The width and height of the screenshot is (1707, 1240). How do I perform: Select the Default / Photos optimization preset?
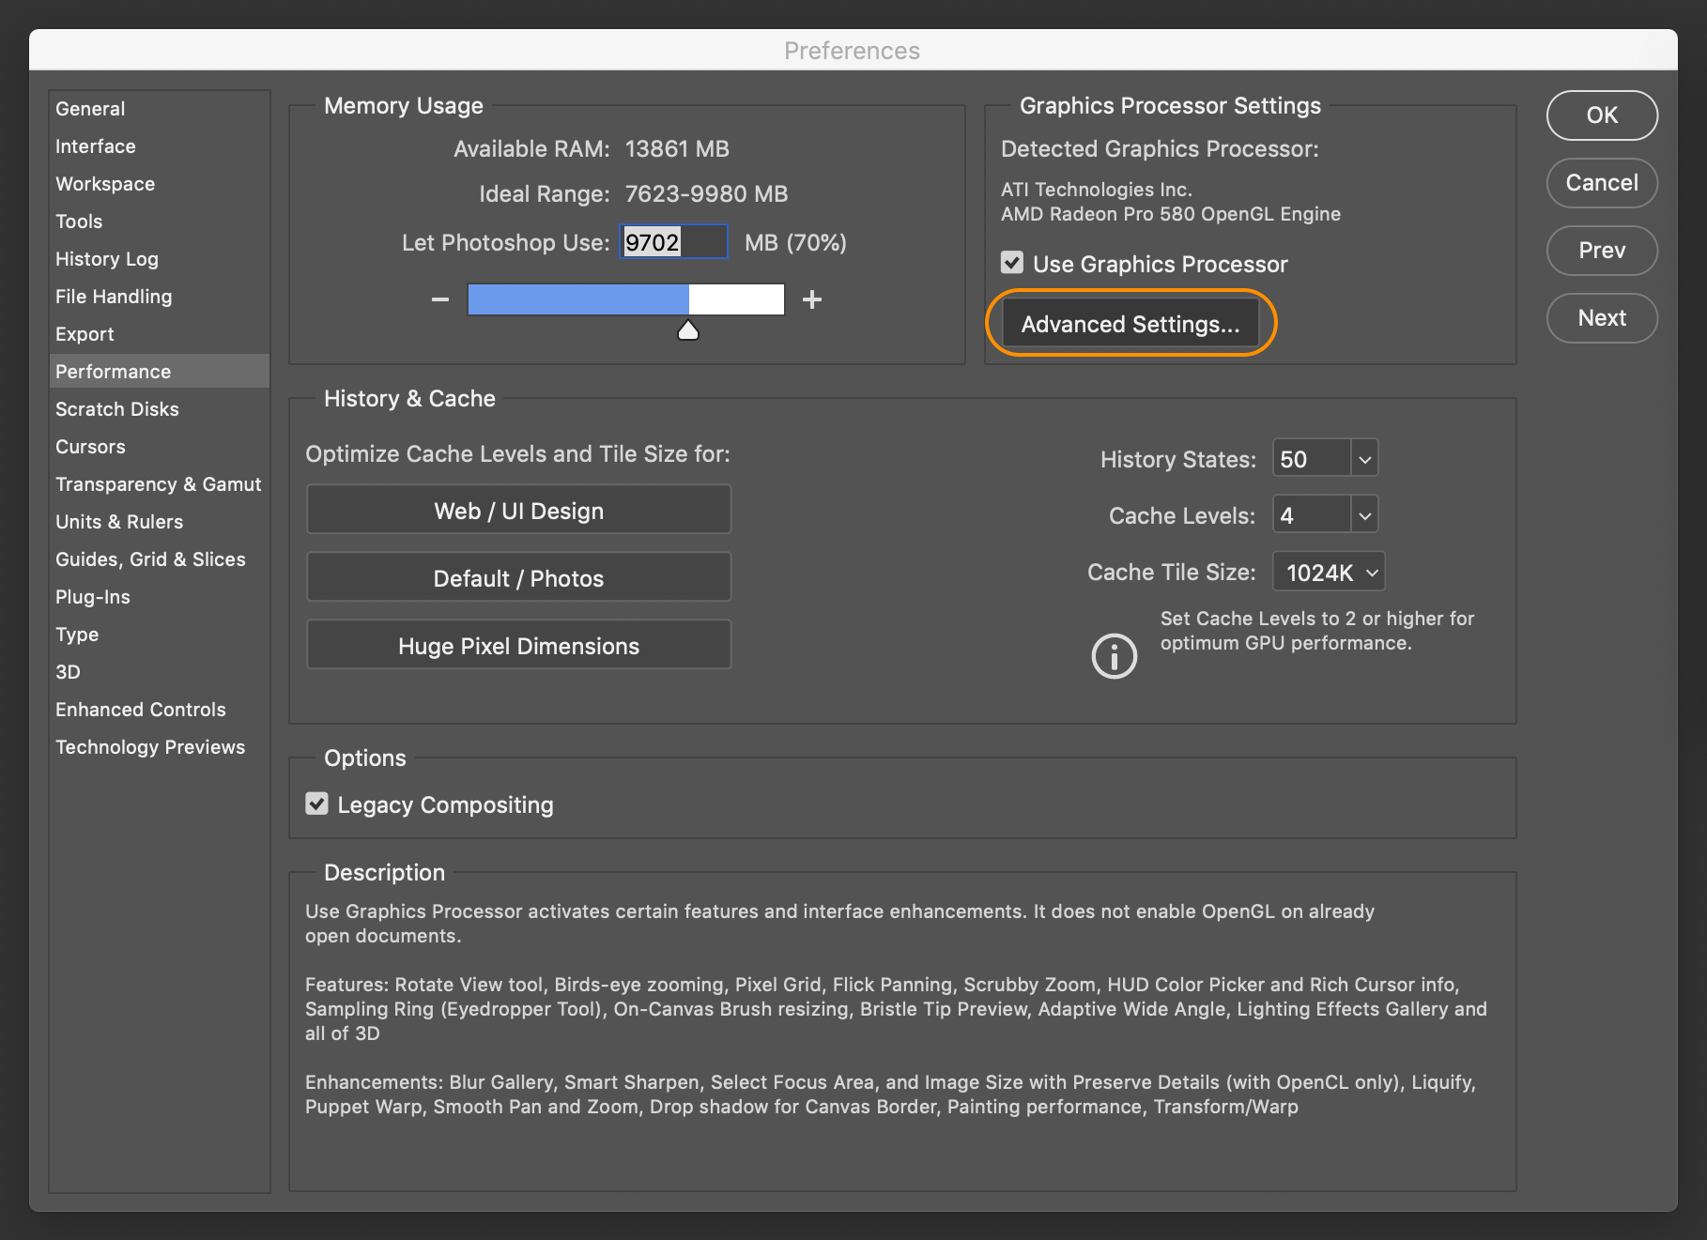[518, 577]
